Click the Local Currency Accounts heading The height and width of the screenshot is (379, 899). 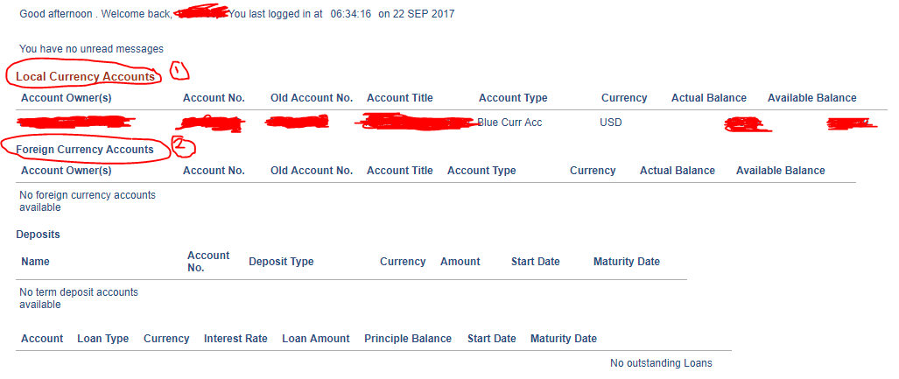tap(85, 77)
